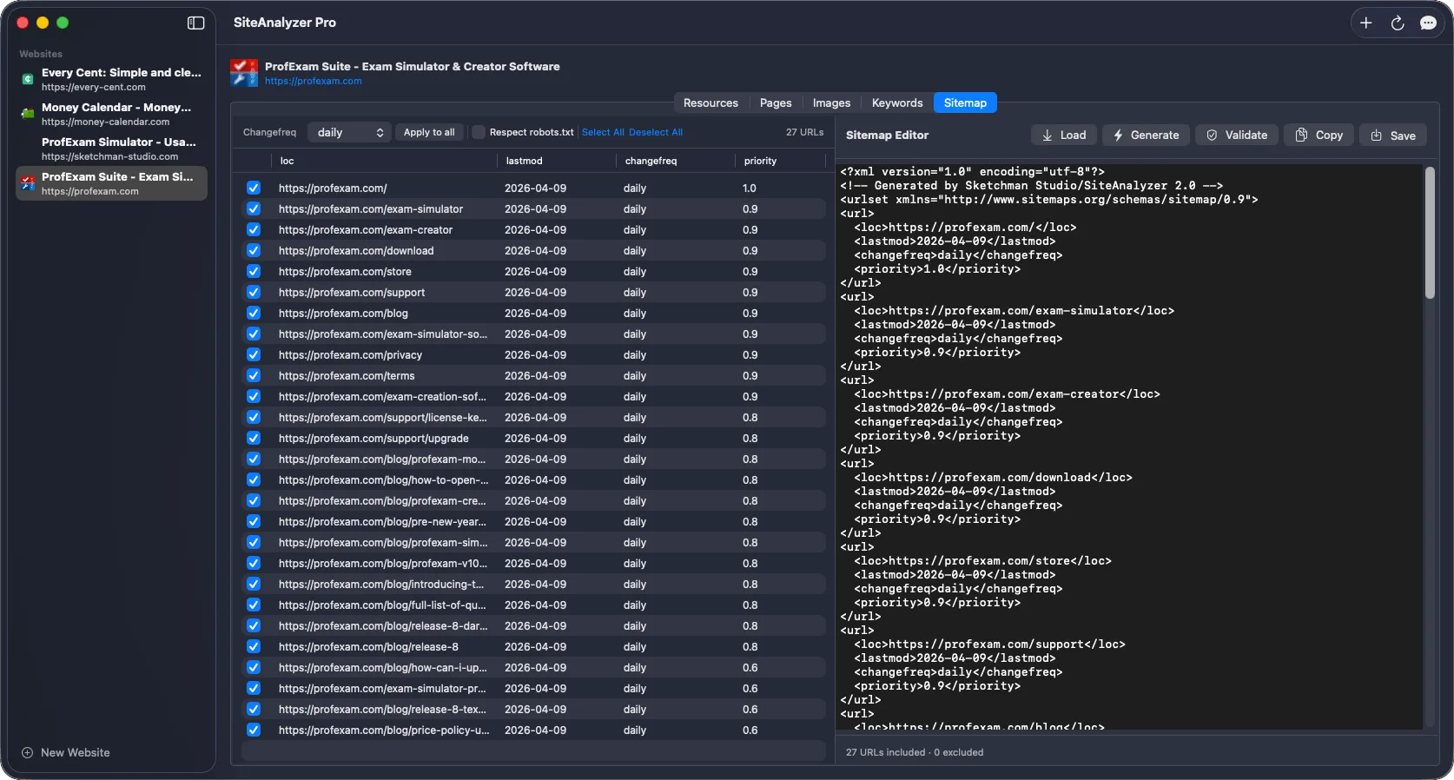
Task: Select the Sitemap tab
Action: (x=965, y=102)
